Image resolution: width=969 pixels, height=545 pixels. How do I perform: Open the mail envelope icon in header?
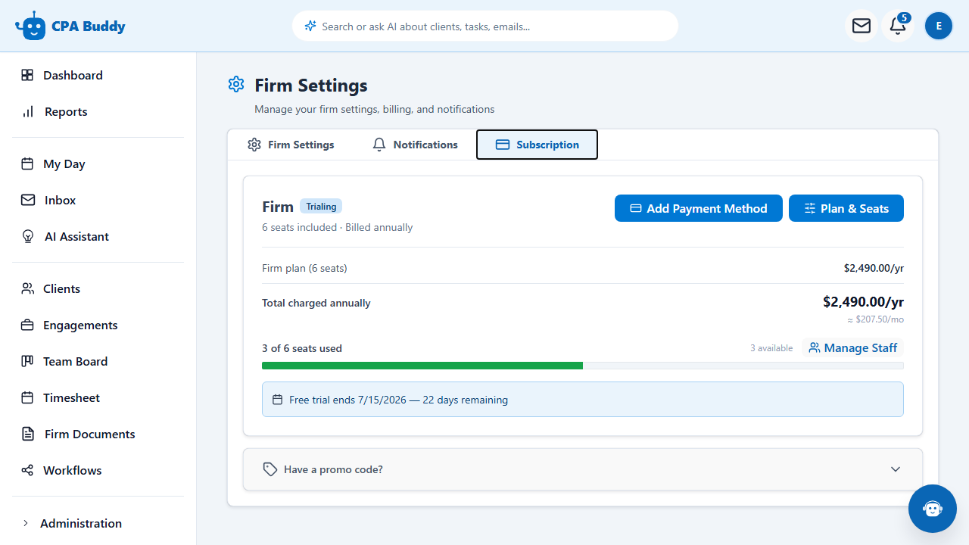point(862,26)
